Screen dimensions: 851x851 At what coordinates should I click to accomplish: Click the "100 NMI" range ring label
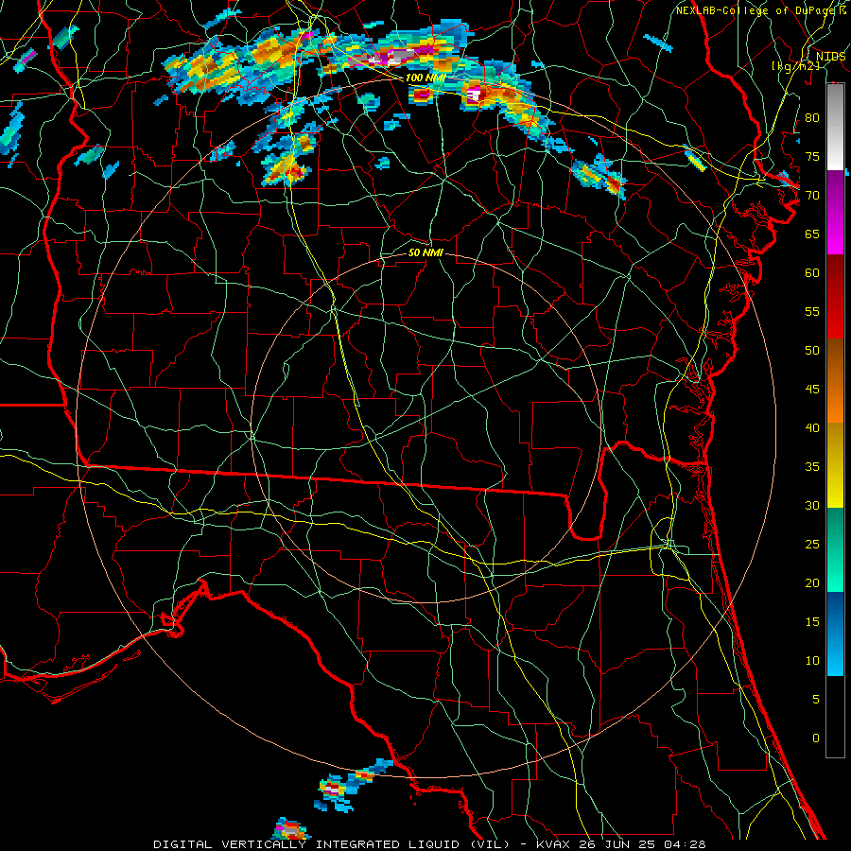point(425,78)
